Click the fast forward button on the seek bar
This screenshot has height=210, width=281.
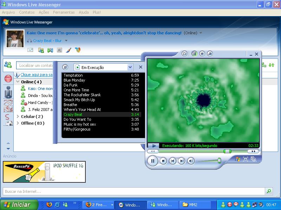pos(253,152)
